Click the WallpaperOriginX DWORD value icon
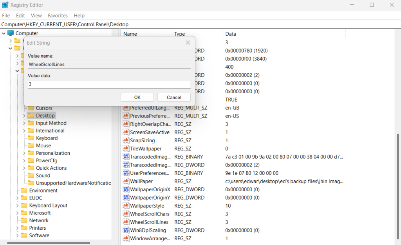Screen dimensions: 401x245 coord(126,189)
